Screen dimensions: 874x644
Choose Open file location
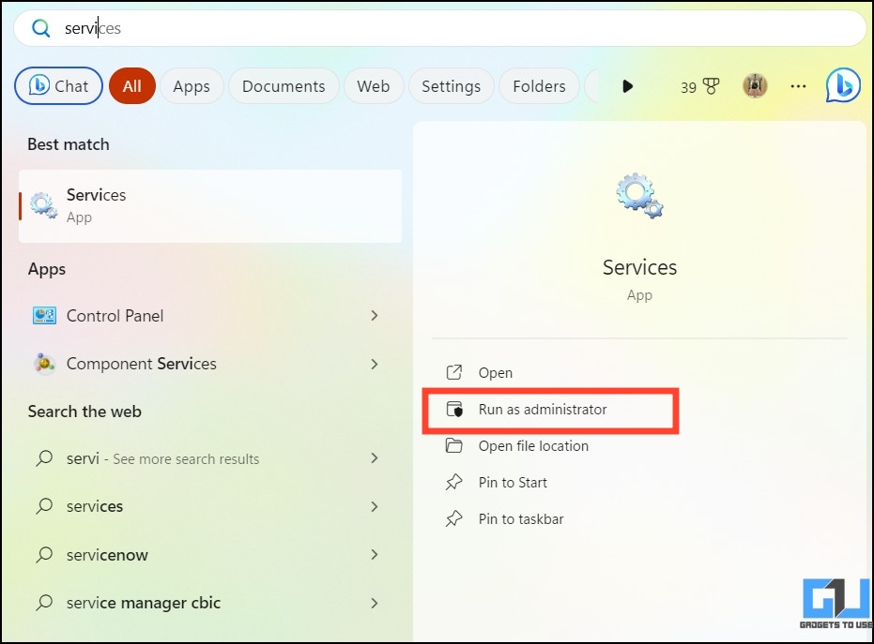tap(639, 446)
